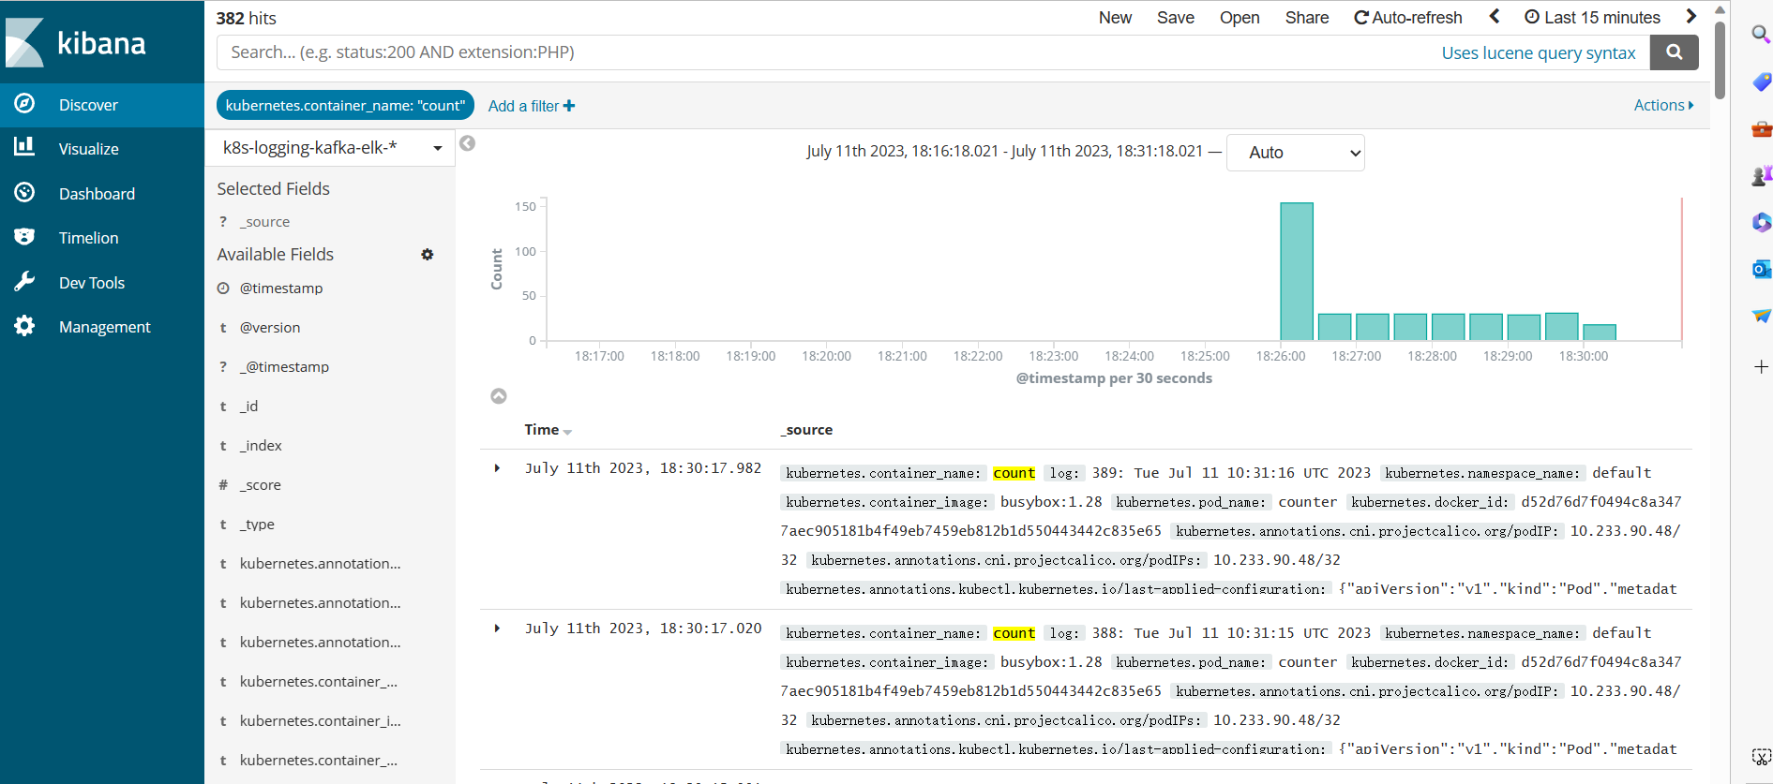Open available fields settings gear
The image size is (1773, 784).
(428, 255)
